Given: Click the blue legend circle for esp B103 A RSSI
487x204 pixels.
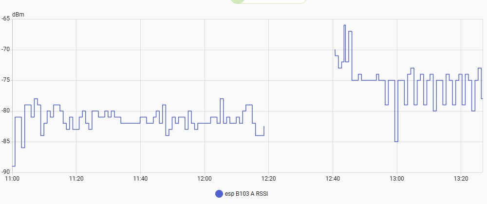Looking at the screenshot, I should pos(219,194).
